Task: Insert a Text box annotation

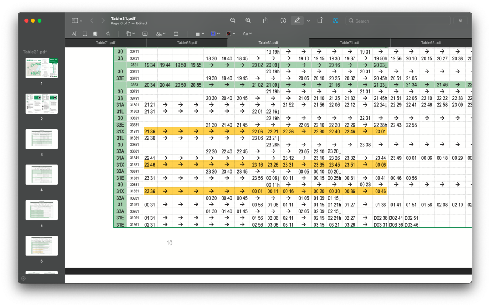Action: 145,34
